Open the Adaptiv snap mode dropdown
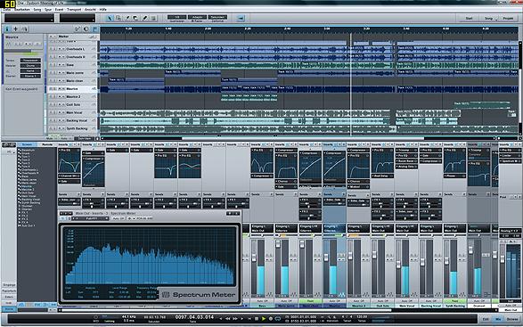Image resolution: width=523 pixels, height=327 pixels. tap(197, 17)
